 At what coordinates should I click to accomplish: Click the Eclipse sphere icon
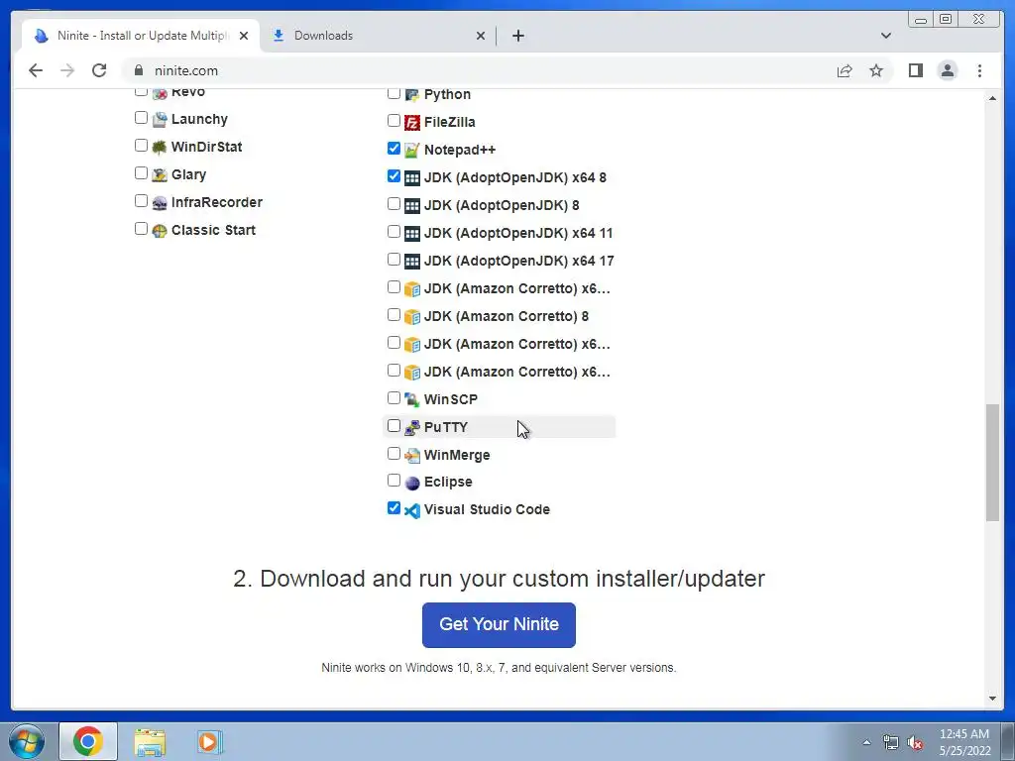tap(412, 484)
